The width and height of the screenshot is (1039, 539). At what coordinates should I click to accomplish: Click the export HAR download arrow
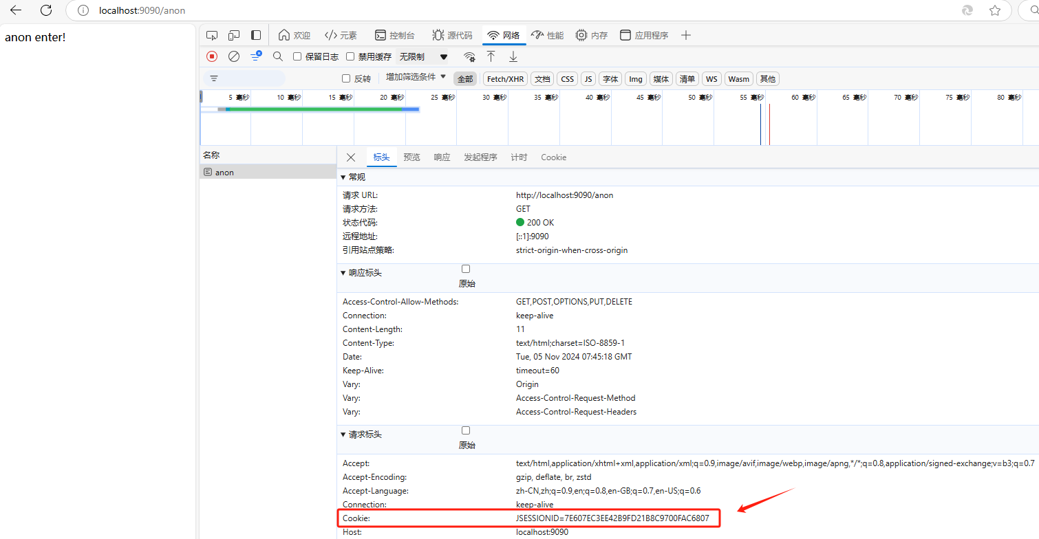click(513, 56)
